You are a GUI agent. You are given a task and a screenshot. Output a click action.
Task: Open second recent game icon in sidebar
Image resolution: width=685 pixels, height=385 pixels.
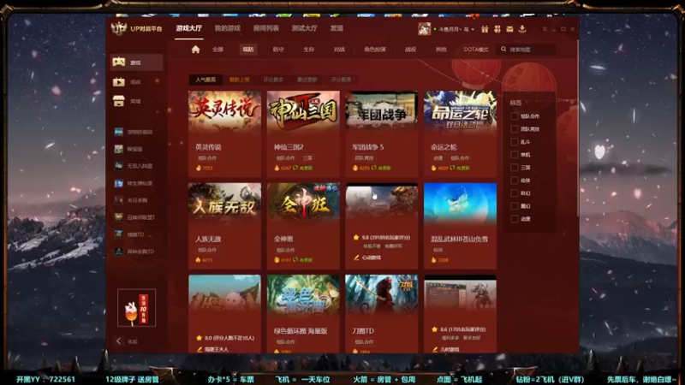click(x=118, y=149)
